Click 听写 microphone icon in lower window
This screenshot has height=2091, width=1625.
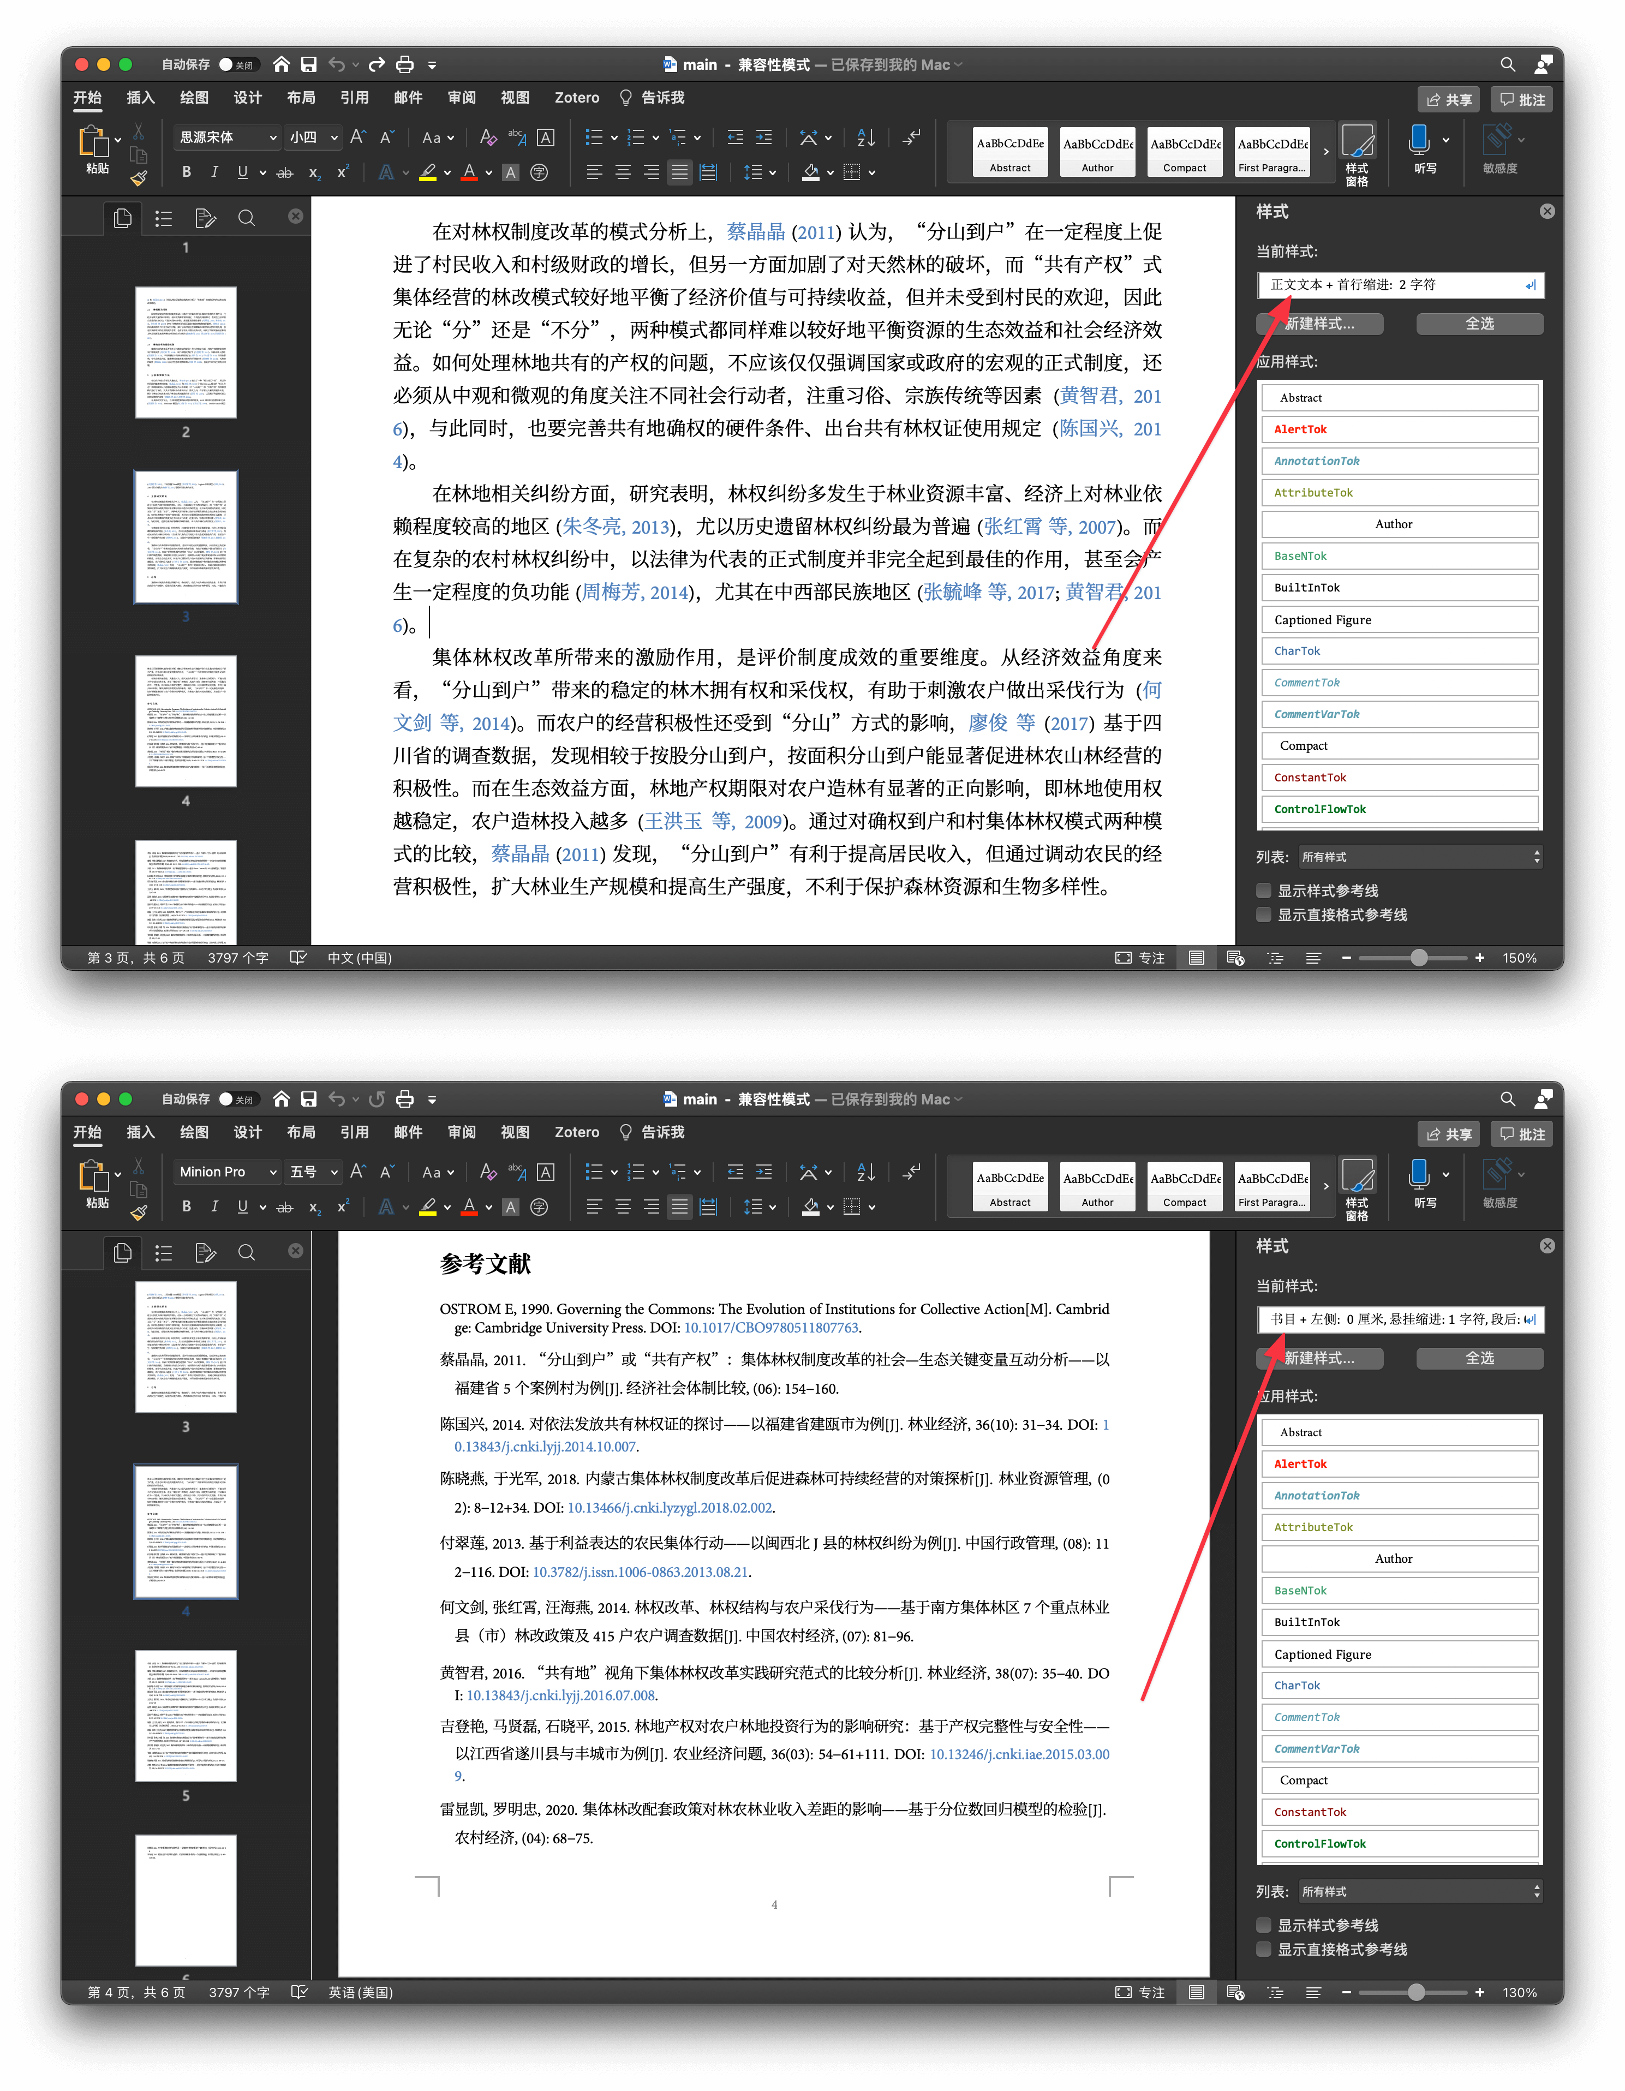click(1419, 1175)
